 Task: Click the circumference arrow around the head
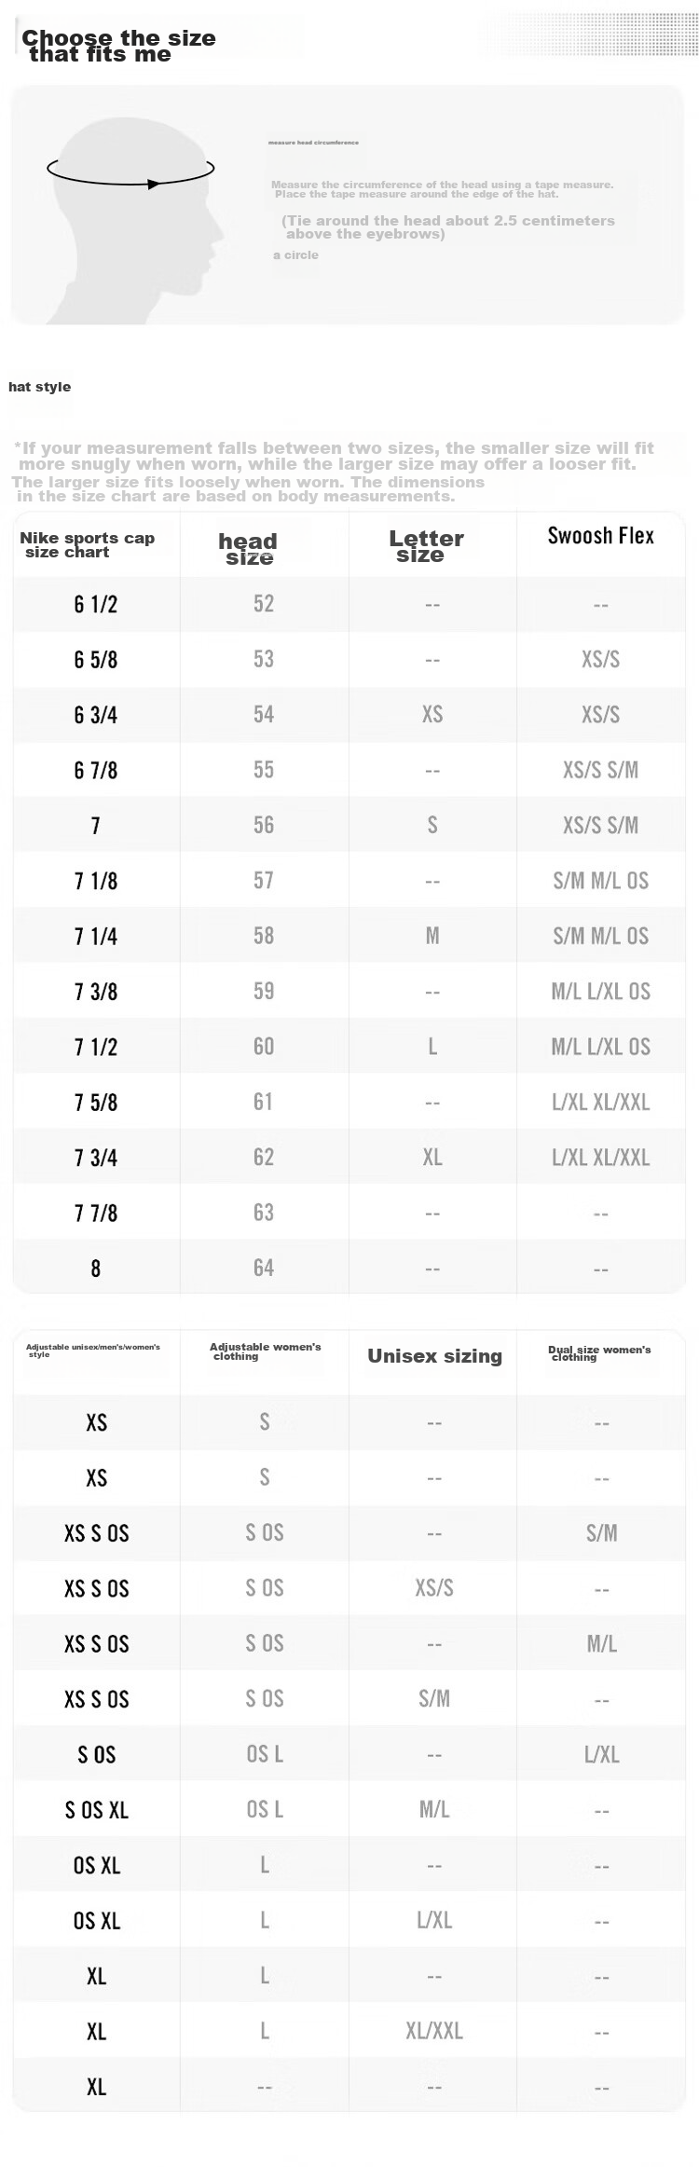[130, 170]
